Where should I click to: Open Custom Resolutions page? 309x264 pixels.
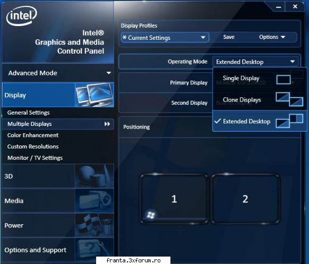tap(33, 147)
